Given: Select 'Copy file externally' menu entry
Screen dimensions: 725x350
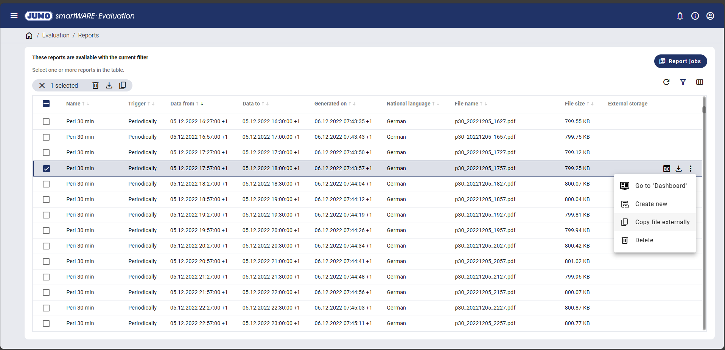Looking at the screenshot, I should click(662, 222).
